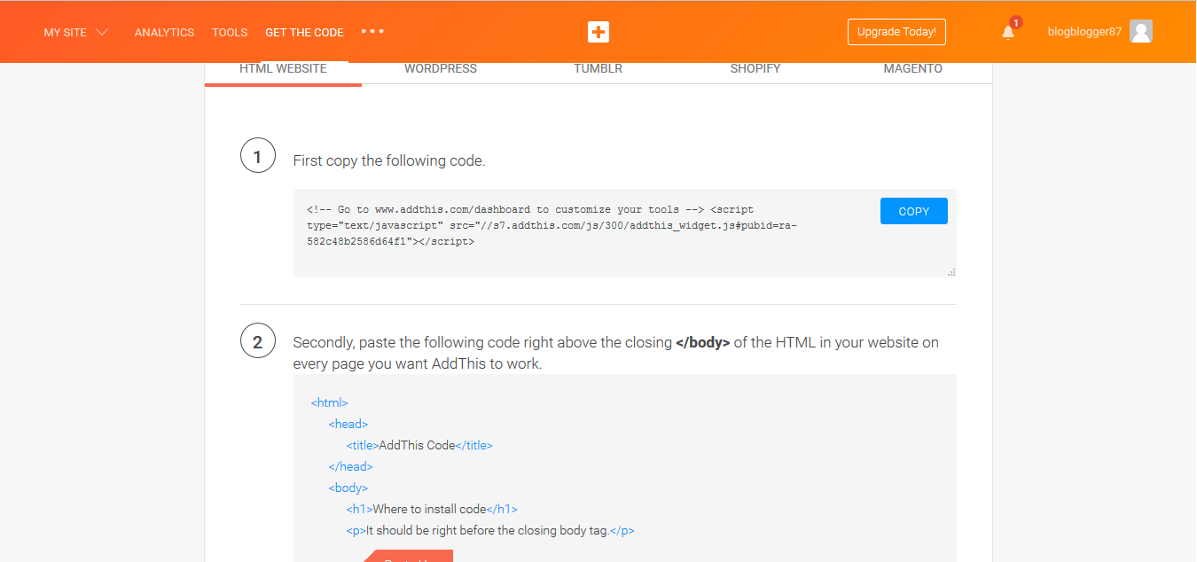Click the Upgrade Today! button
Viewport: 1197px width, 562px height.
896,32
